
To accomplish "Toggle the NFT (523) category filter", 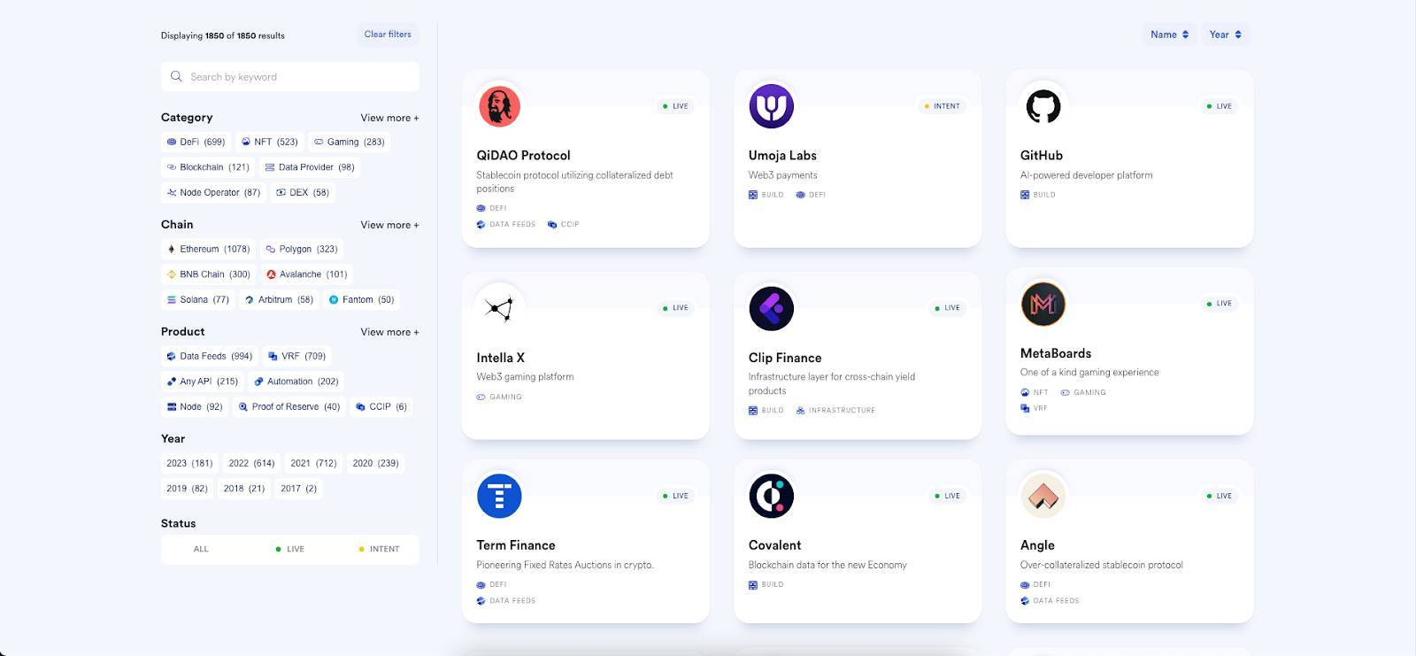I will coord(270,142).
